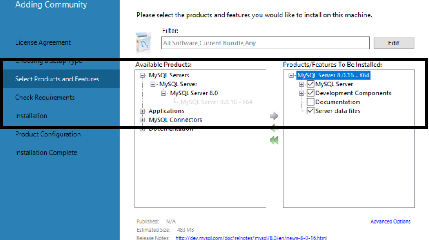The height and width of the screenshot is (240, 429).
Task: Go to Installation step
Action: click(x=31, y=116)
